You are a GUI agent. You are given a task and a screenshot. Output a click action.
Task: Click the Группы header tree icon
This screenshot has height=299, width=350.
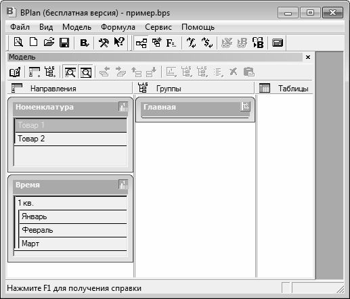click(x=143, y=88)
